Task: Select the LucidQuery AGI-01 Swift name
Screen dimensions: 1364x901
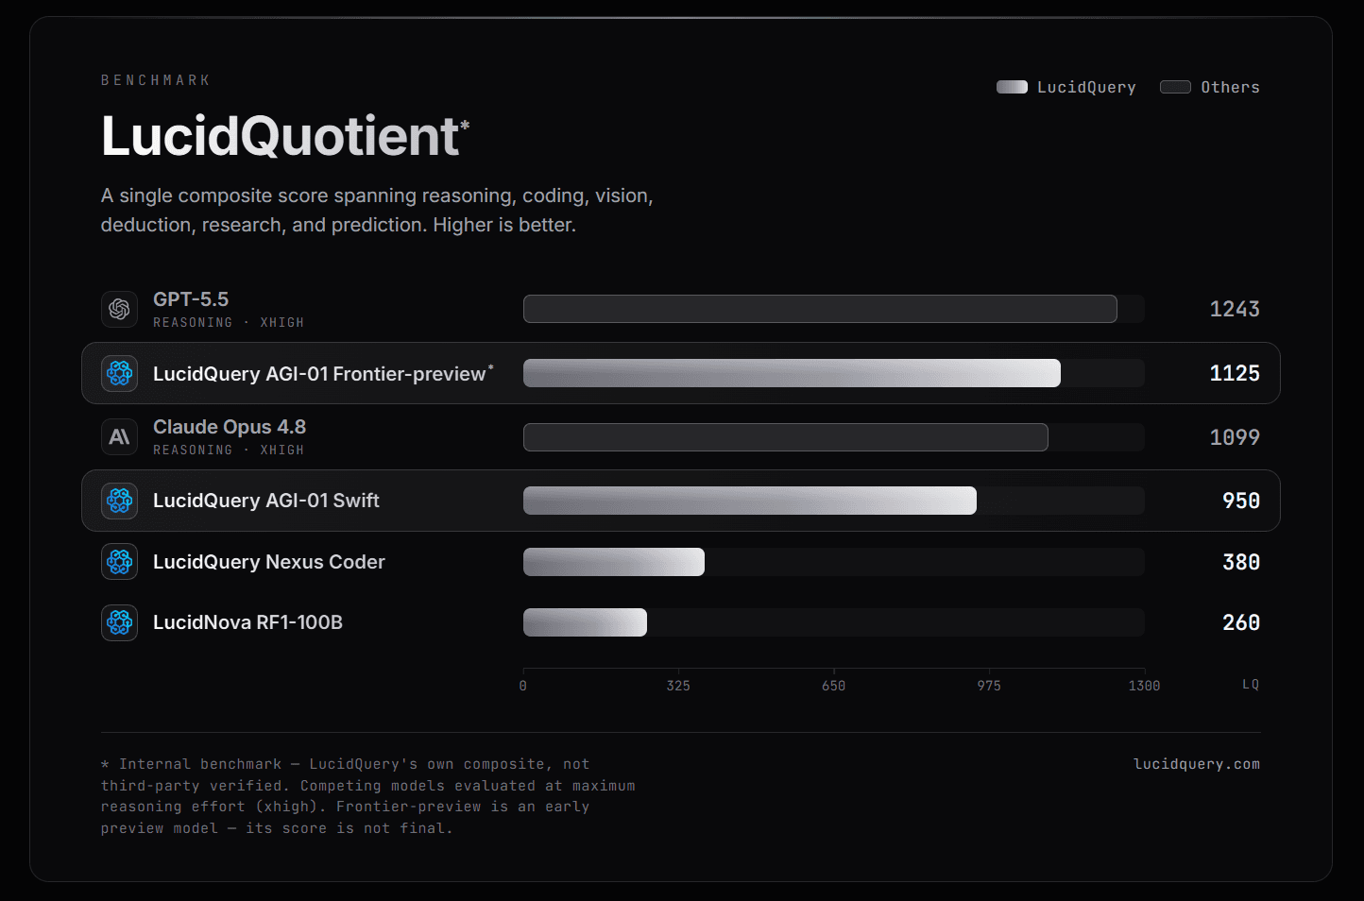Action: point(266,501)
